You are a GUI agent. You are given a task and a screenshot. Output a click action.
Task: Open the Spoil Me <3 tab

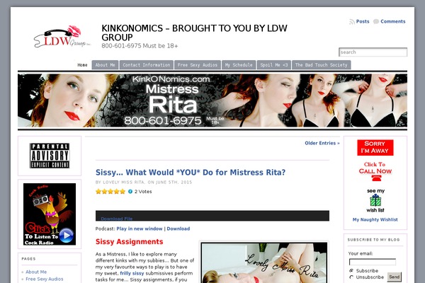pos(274,65)
